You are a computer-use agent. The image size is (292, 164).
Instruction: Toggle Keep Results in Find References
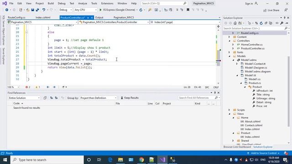click(130, 98)
